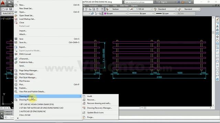Screen dimensions: 220x123
Task: Click Export... menu entry
Action: pos(48,47)
